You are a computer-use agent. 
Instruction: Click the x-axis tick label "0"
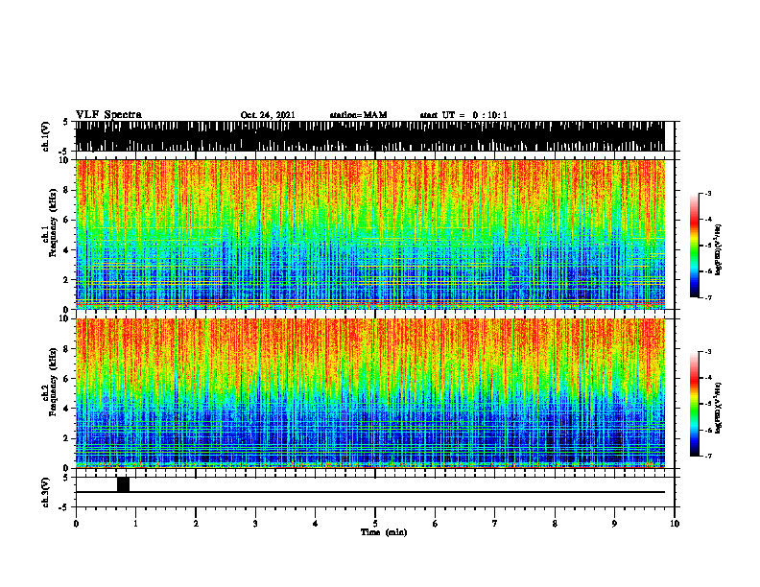(76, 524)
